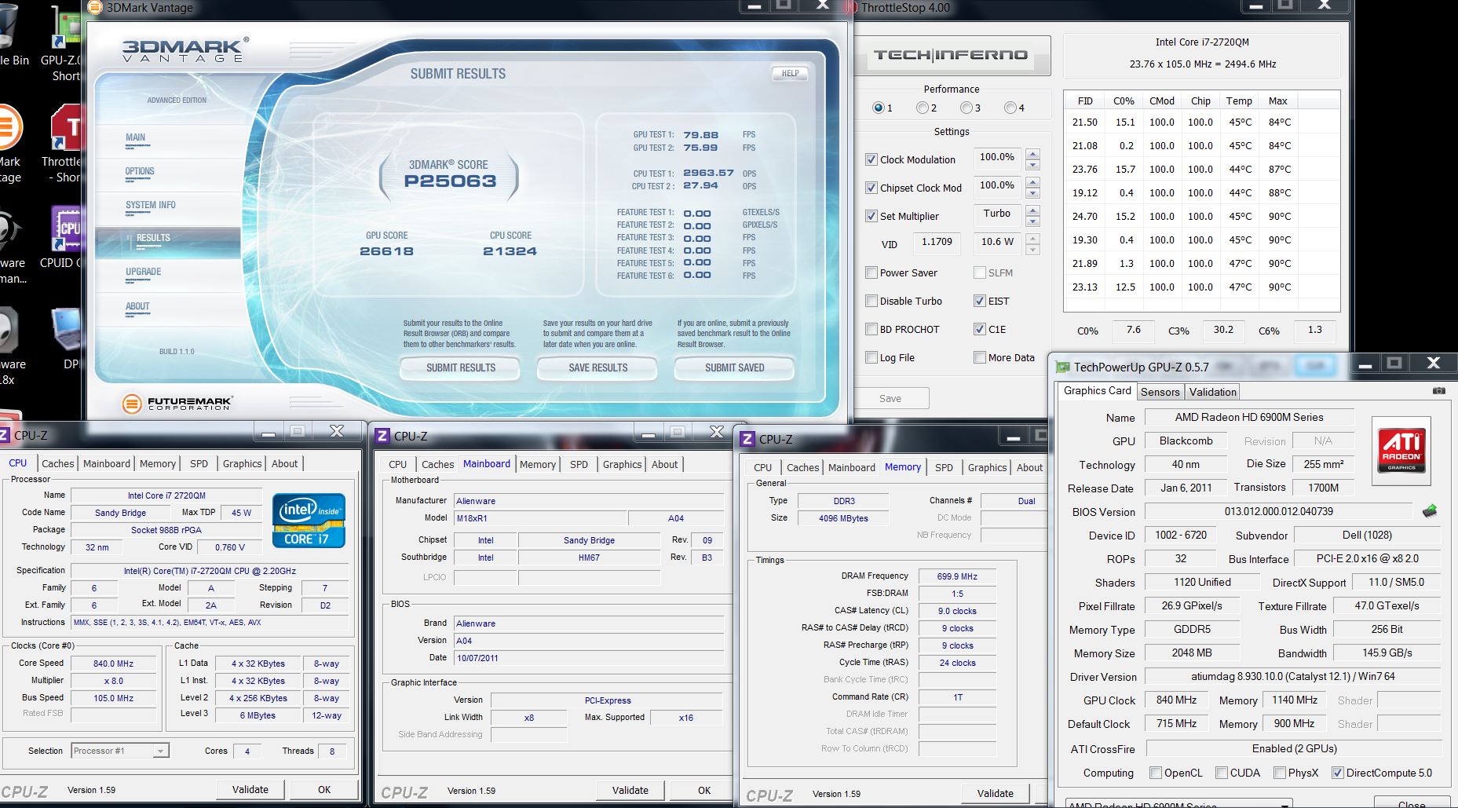Toggle the Chipset Clock Mod checkbox
Screen dimensions: 1458x808
872,188
